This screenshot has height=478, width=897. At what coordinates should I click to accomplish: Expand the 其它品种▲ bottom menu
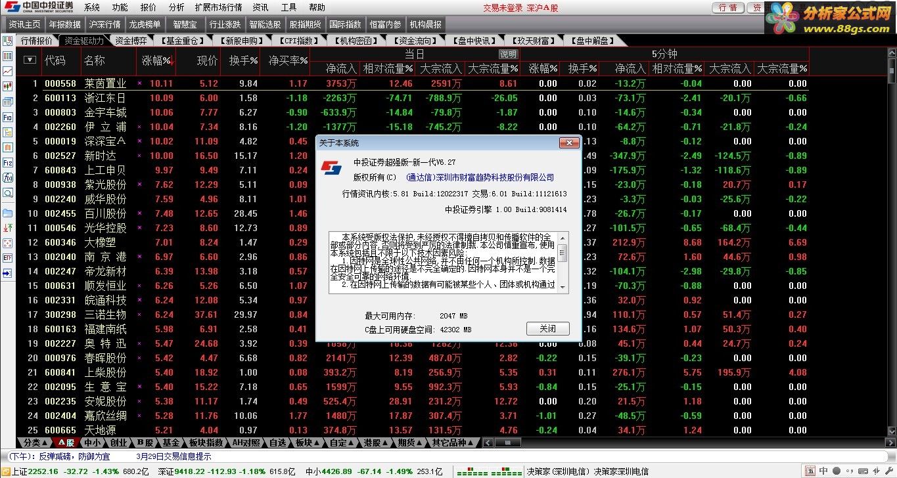point(453,443)
